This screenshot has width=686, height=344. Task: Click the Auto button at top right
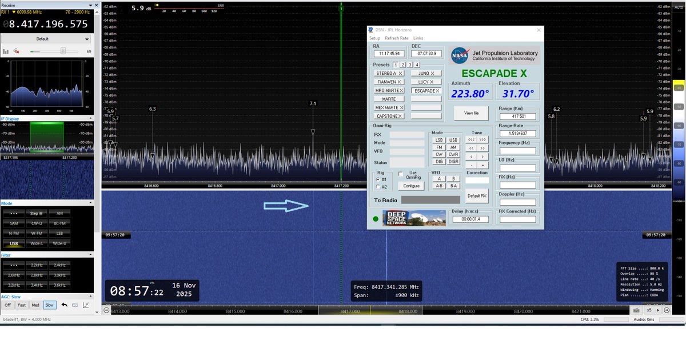coord(679,7)
